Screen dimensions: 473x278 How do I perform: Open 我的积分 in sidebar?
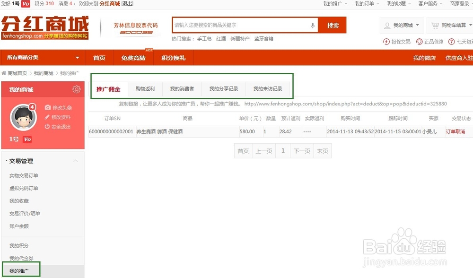pos(19,246)
